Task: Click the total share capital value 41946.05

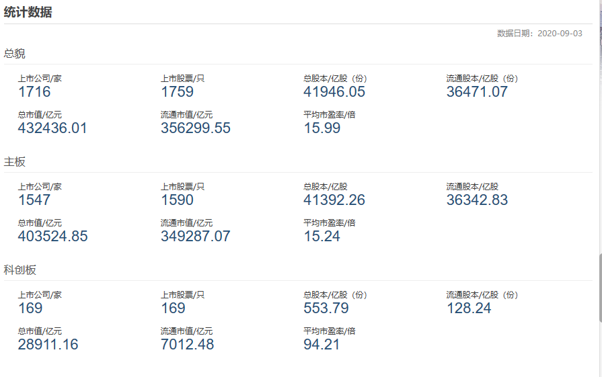Action: point(334,92)
